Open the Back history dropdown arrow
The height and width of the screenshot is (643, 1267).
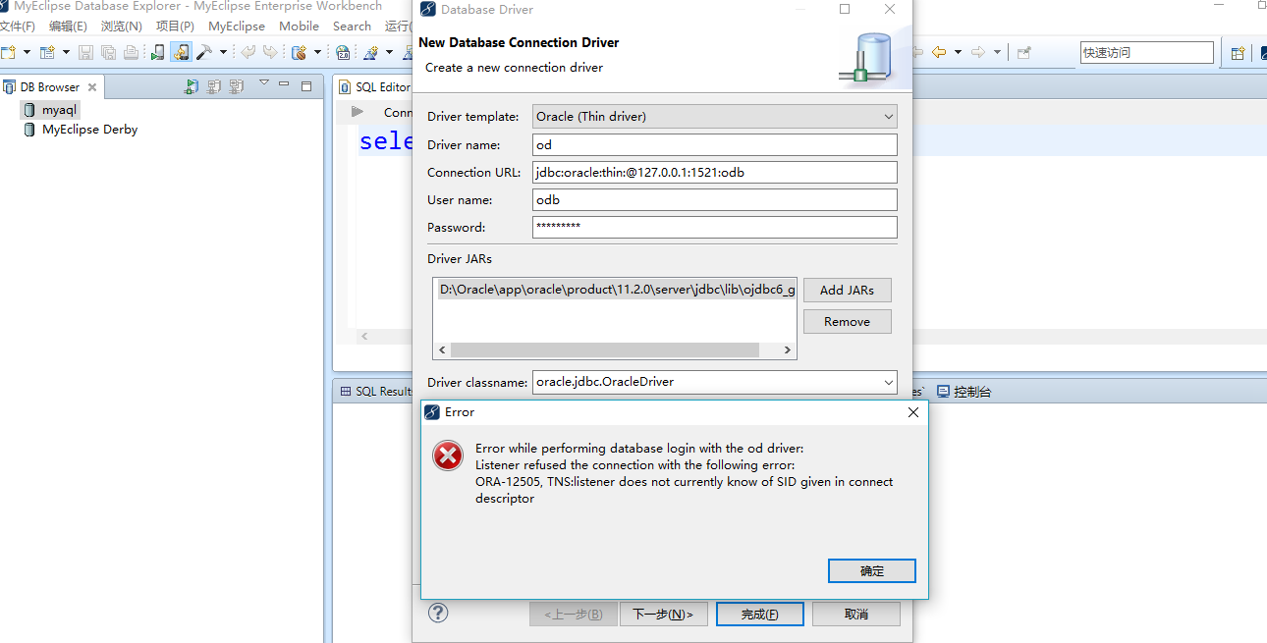point(958,52)
